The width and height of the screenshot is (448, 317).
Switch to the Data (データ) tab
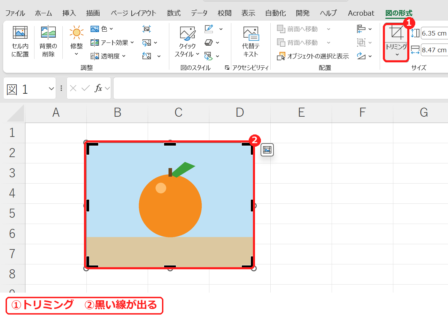coord(199,13)
